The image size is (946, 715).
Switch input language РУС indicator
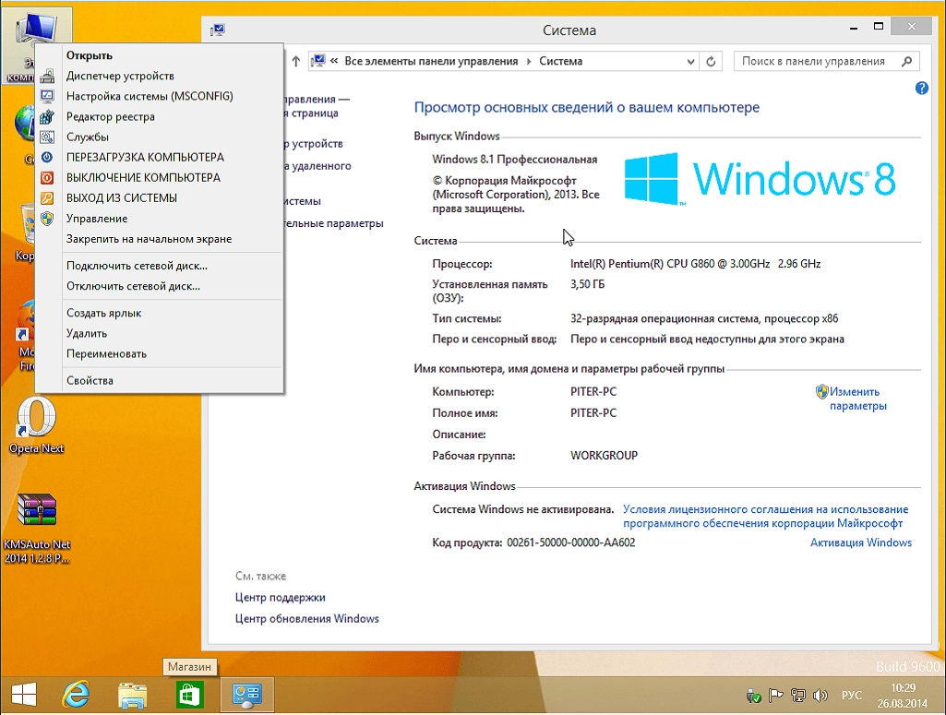point(851,696)
